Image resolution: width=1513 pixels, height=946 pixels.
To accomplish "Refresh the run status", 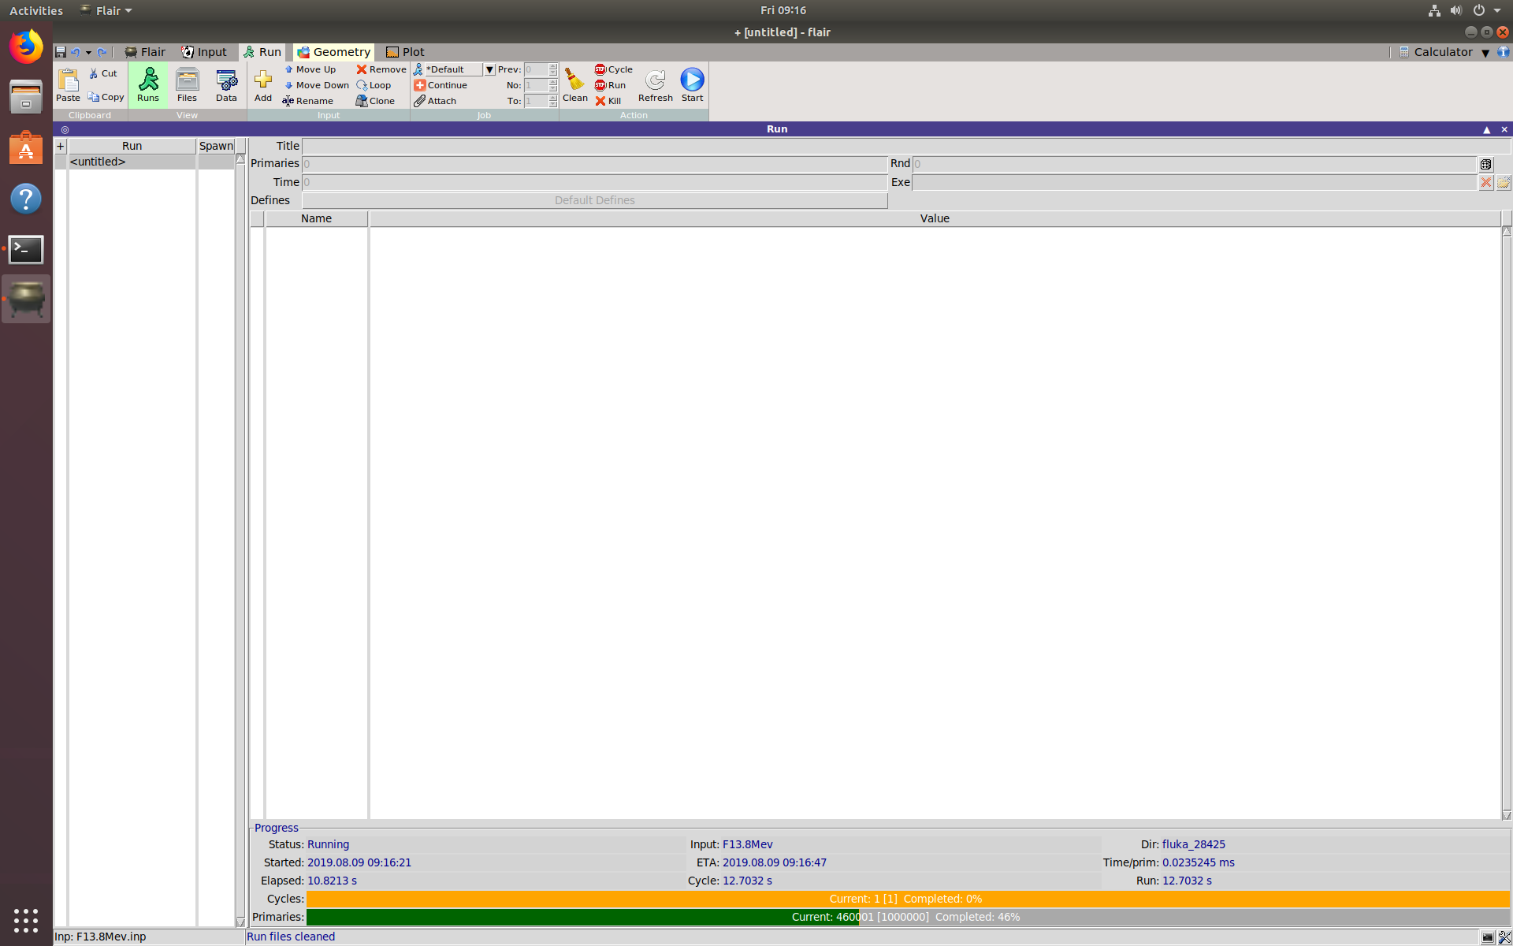I will point(655,84).
